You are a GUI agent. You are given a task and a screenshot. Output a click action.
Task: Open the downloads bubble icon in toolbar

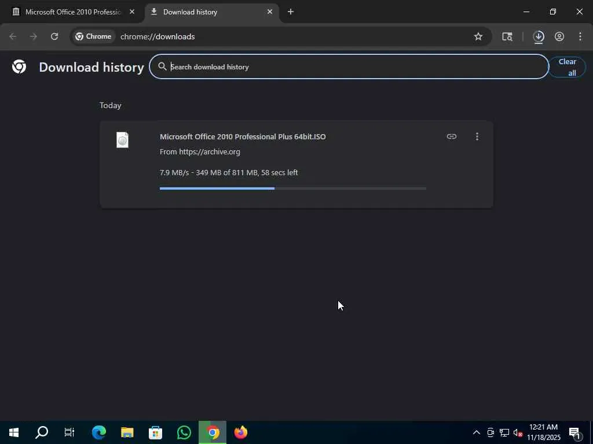click(x=539, y=36)
